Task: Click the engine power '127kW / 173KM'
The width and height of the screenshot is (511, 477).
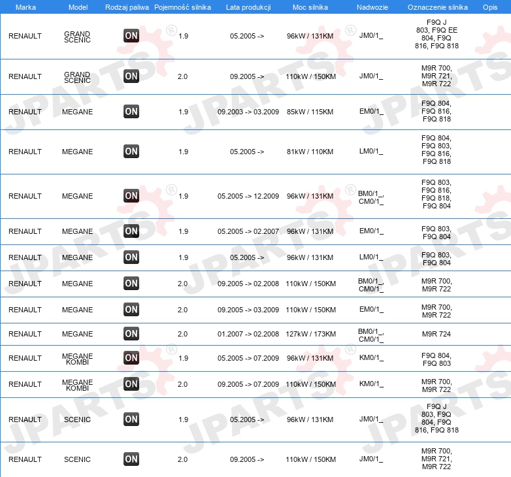Action: click(x=310, y=334)
